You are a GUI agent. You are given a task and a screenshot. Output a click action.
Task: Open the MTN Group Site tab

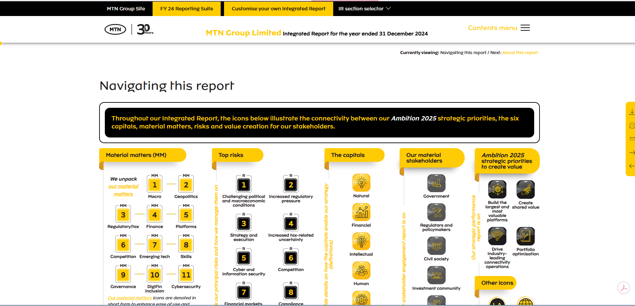click(x=126, y=9)
